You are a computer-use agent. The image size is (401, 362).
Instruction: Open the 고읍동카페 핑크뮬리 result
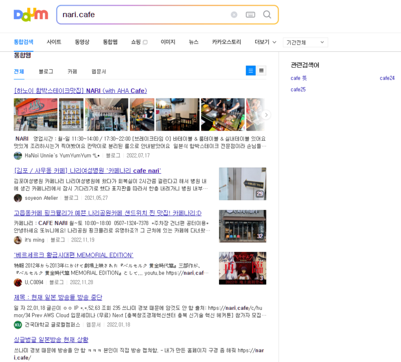coord(108,213)
